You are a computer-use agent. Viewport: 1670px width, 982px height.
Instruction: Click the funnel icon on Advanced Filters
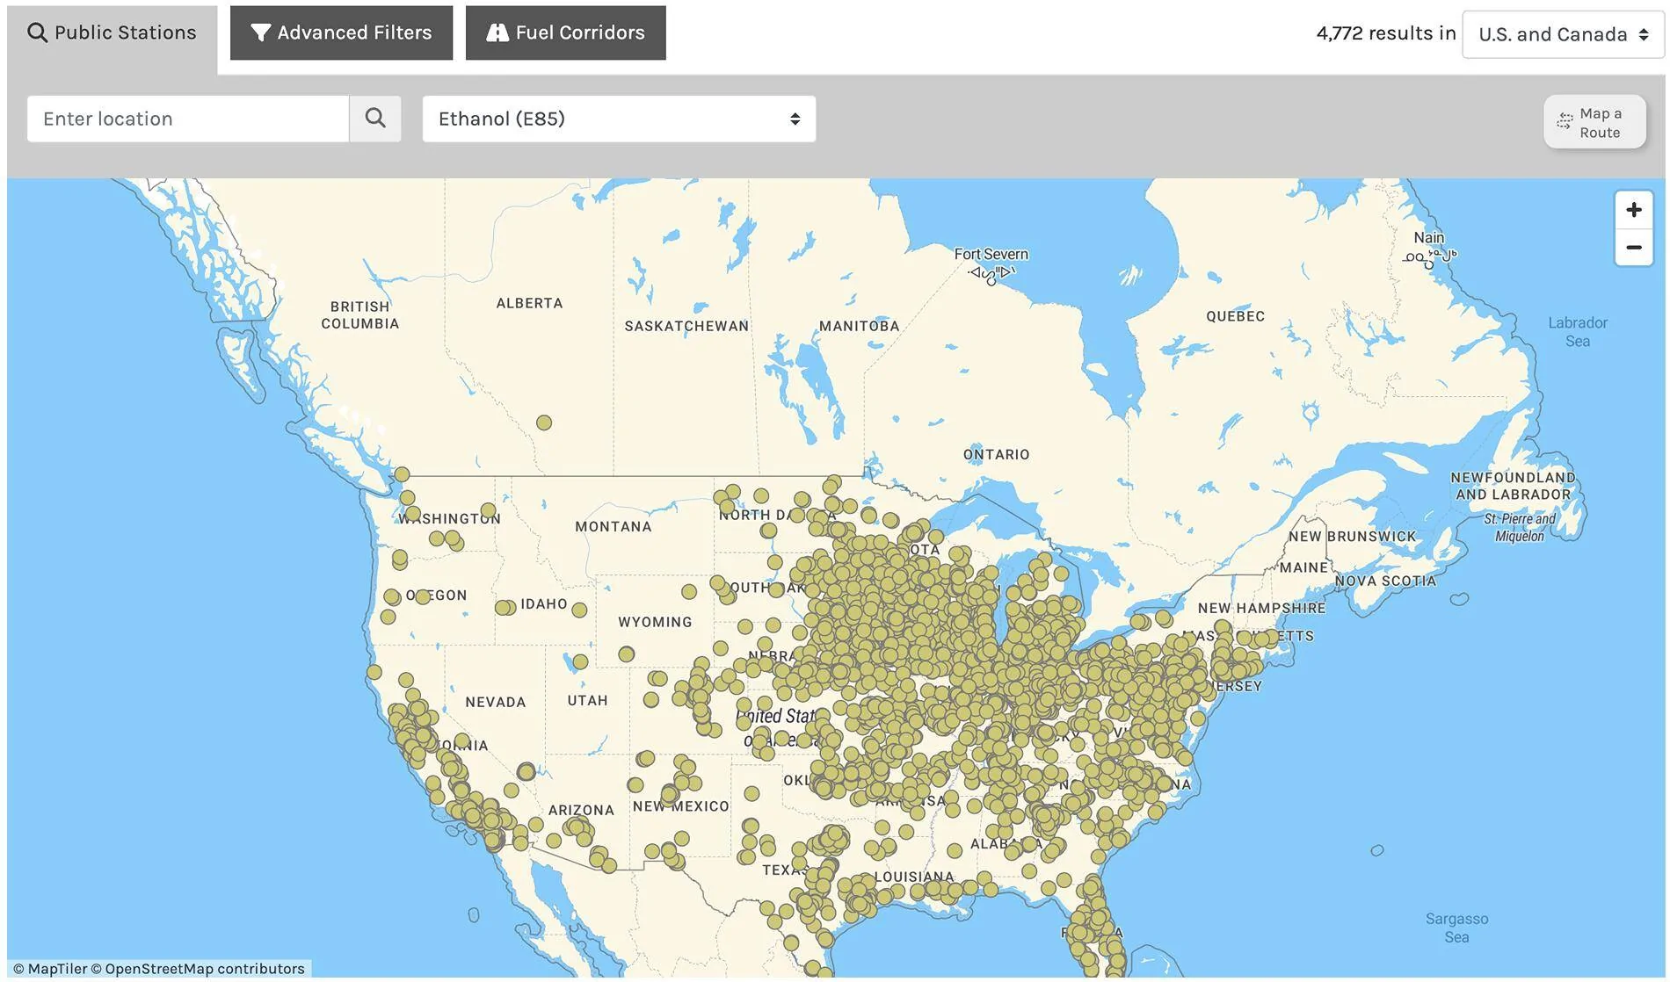point(260,32)
